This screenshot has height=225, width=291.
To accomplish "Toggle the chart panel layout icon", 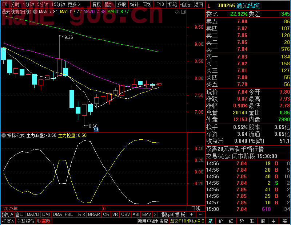I will 183,12.
